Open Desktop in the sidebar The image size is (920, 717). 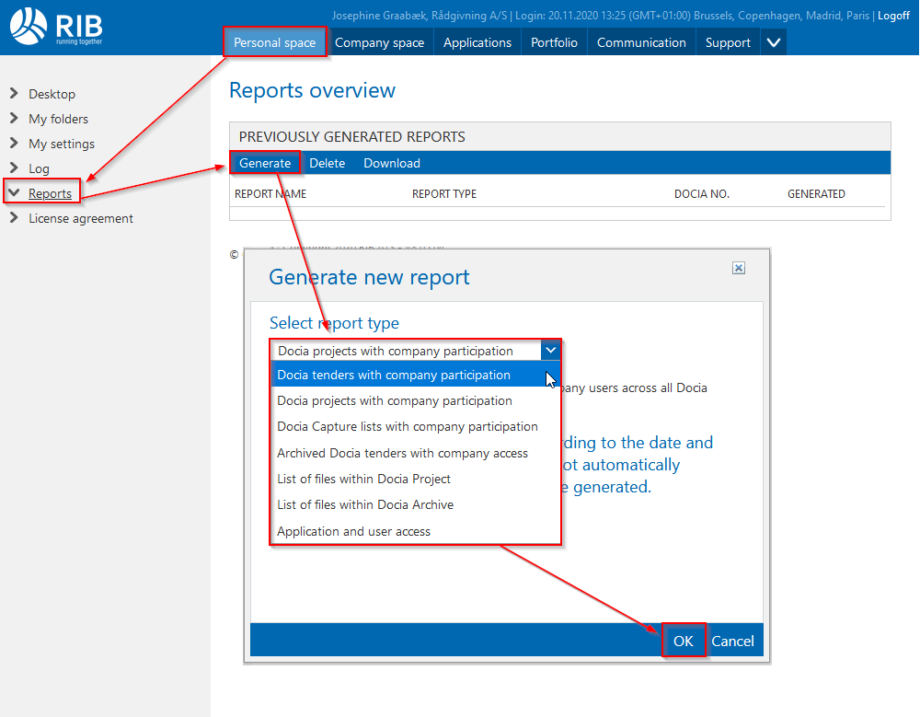pyautogui.click(x=52, y=94)
